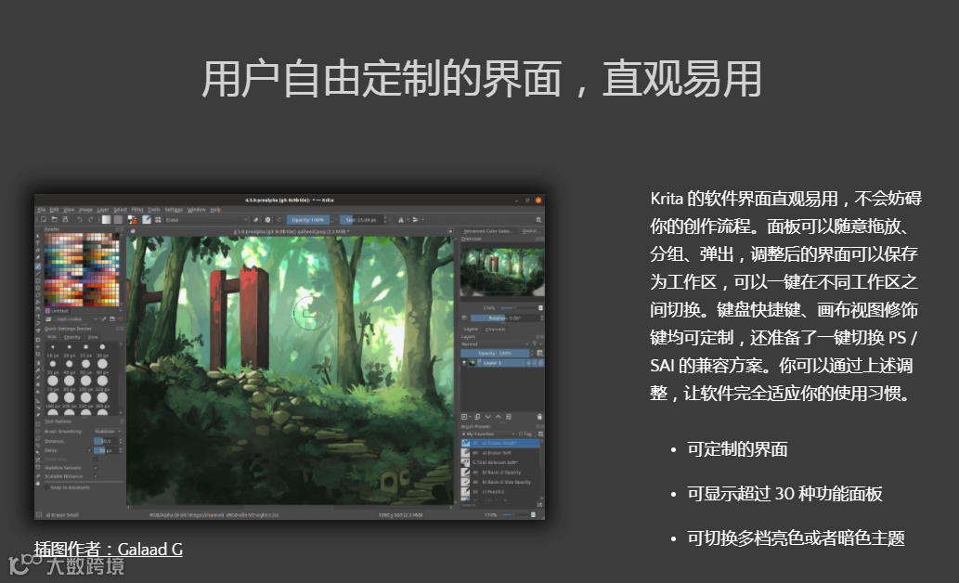Click the move layer up arrow
Image resolution: width=959 pixels, height=583 pixels.
pos(498,417)
